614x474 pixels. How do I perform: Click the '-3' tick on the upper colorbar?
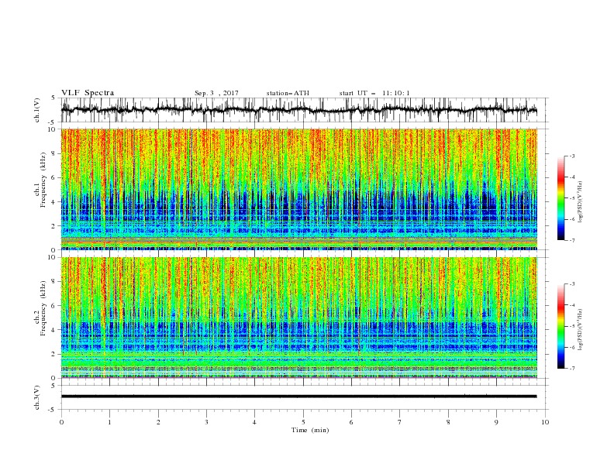[x=571, y=156]
